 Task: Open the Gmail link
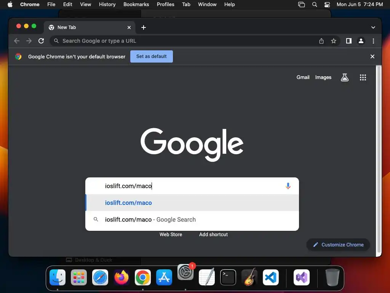point(303,77)
